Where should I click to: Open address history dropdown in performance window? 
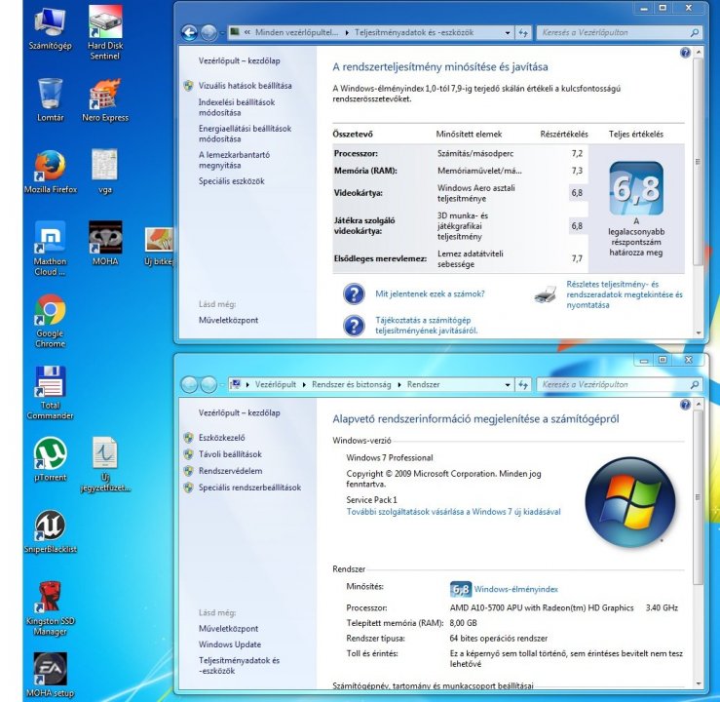click(x=508, y=32)
